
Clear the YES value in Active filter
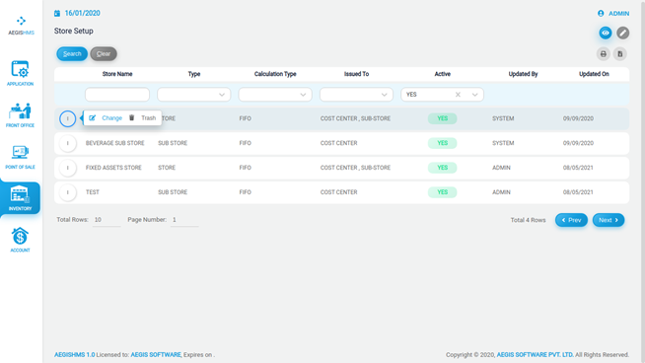pyautogui.click(x=458, y=95)
